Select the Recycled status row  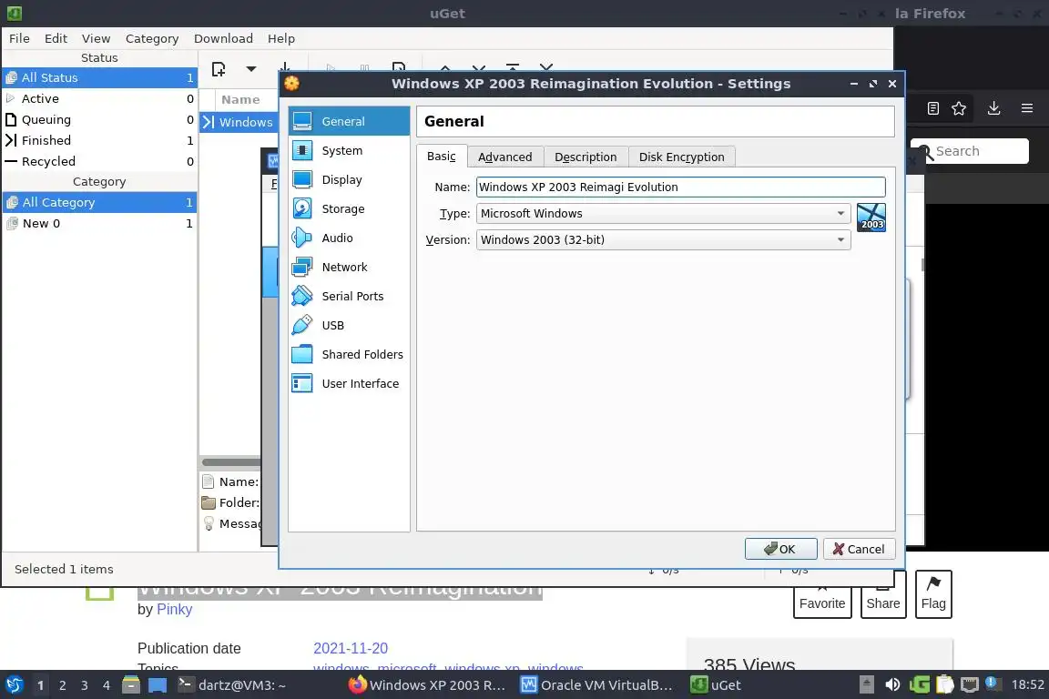pyautogui.click(x=100, y=161)
